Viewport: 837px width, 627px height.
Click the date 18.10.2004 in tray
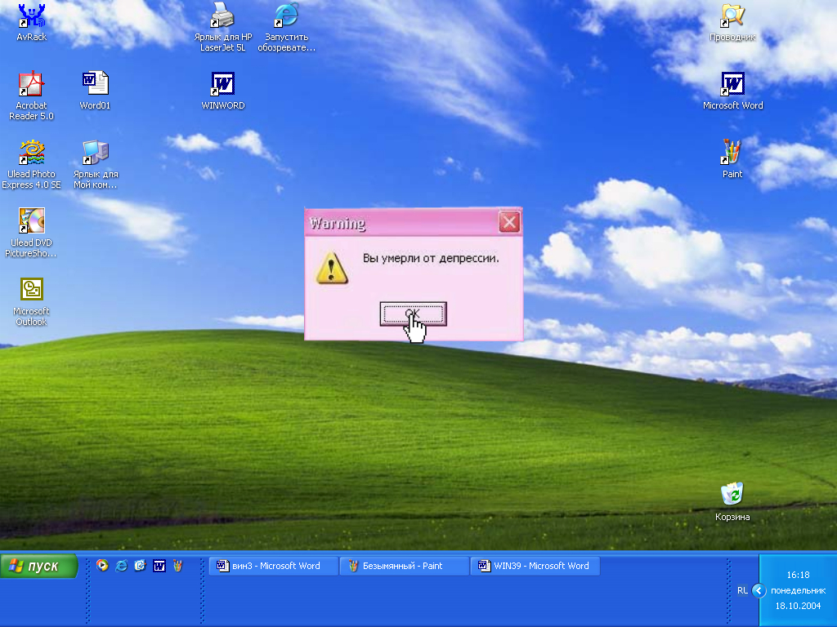[x=798, y=606]
